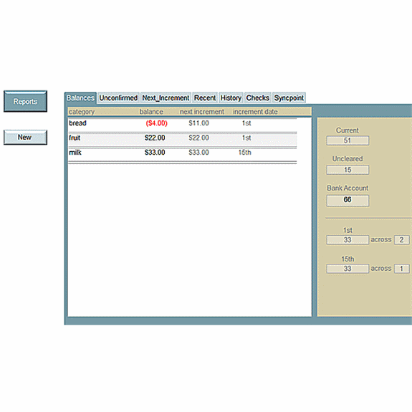Open the Unconfirmed tab
412x412 pixels.
coord(118,98)
